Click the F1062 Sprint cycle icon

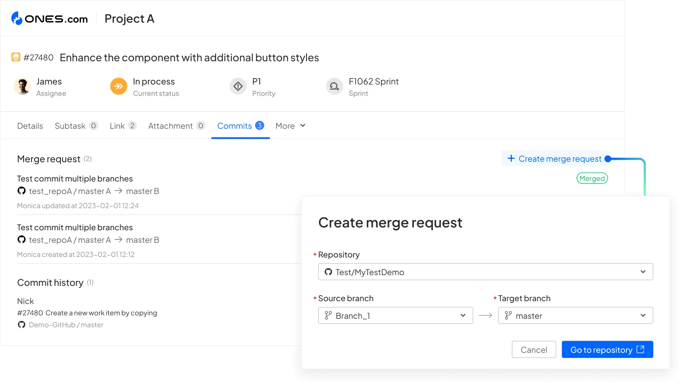[x=334, y=86]
